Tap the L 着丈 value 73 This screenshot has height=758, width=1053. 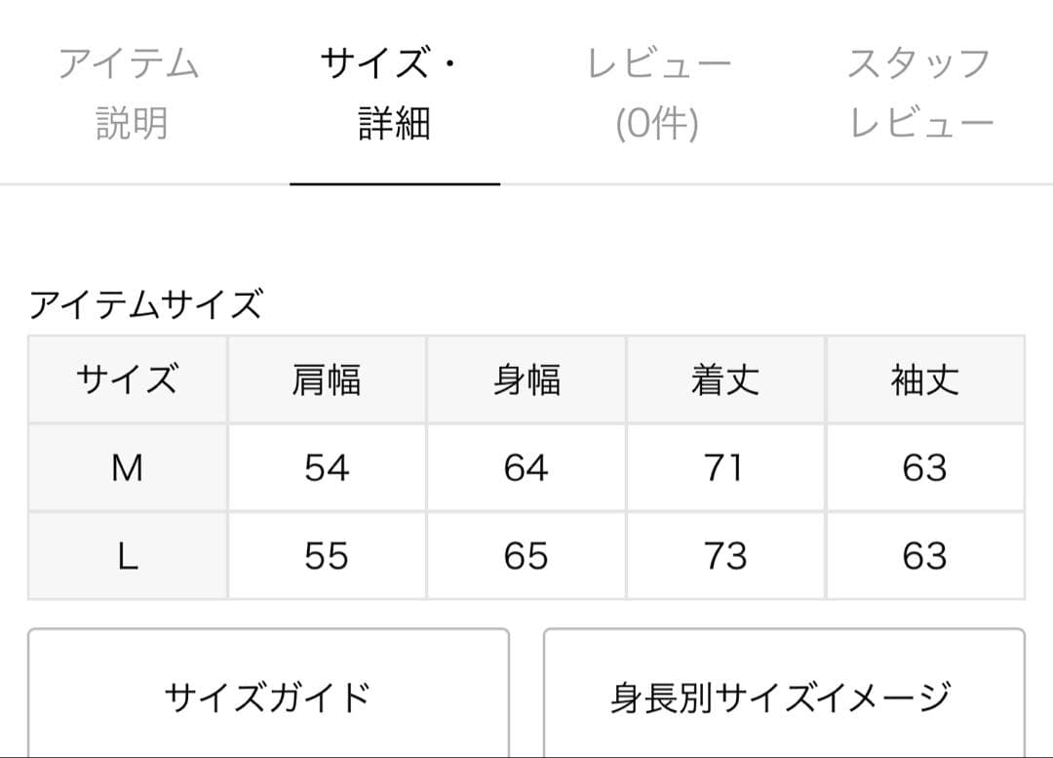click(x=725, y=556)
